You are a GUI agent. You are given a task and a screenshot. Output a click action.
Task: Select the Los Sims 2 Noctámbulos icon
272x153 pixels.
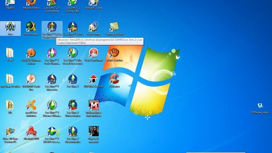(x=73, y=135)
